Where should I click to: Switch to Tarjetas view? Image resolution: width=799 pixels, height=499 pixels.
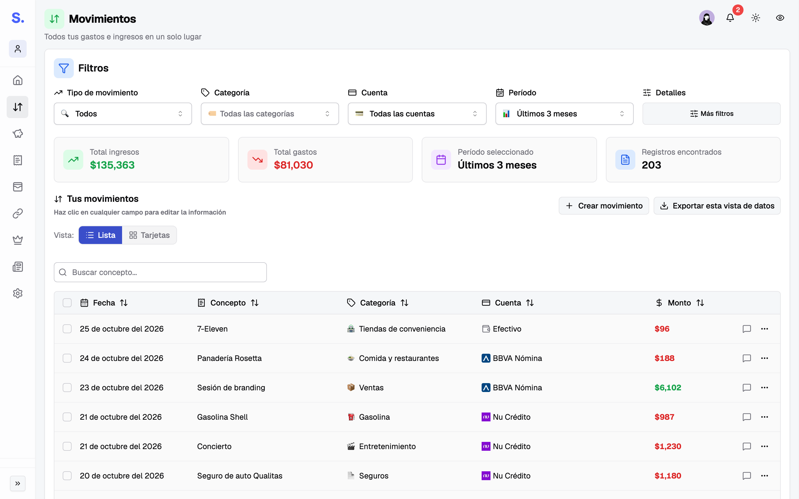(149, 235)
